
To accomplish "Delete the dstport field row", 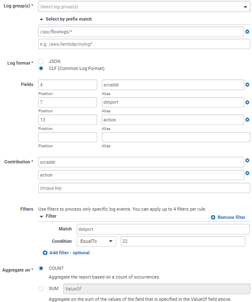I will 247,102.
